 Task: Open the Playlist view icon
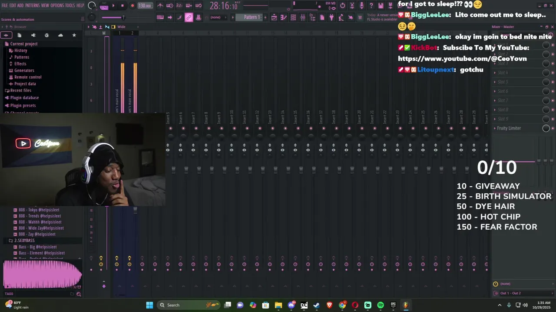(x=274, y=17)
